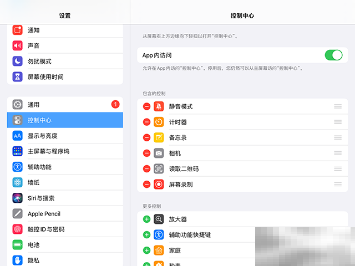The image size is (355, 266).
Task: Add 放大器 with its green plus
Action: pyautogui.click(x=146, y=219)
